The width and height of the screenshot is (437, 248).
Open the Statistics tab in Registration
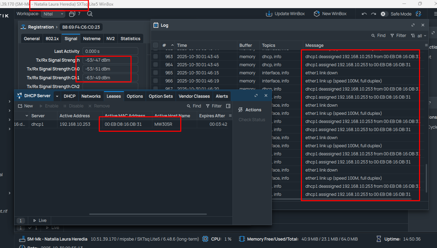pyautogui.click(x=130, y=39)
